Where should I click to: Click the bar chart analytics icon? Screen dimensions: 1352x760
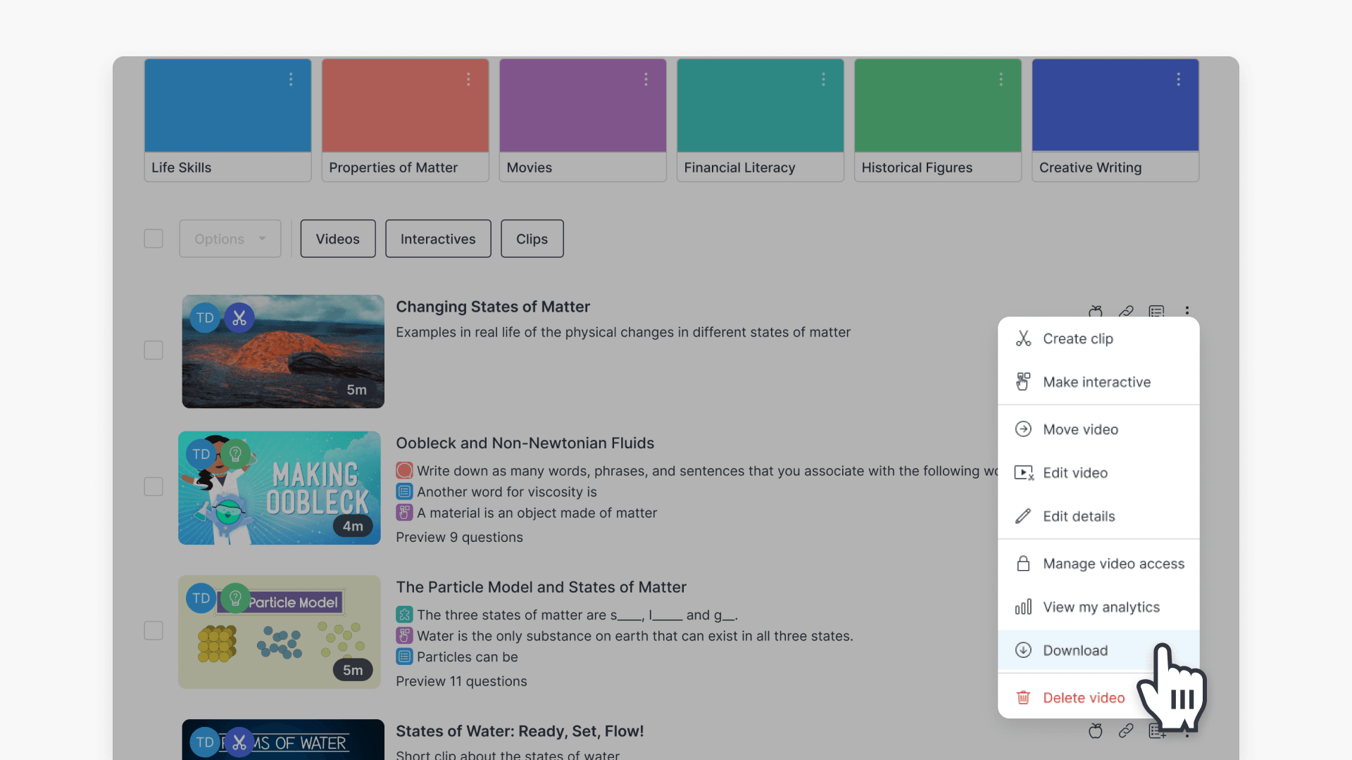point(1023,607)
